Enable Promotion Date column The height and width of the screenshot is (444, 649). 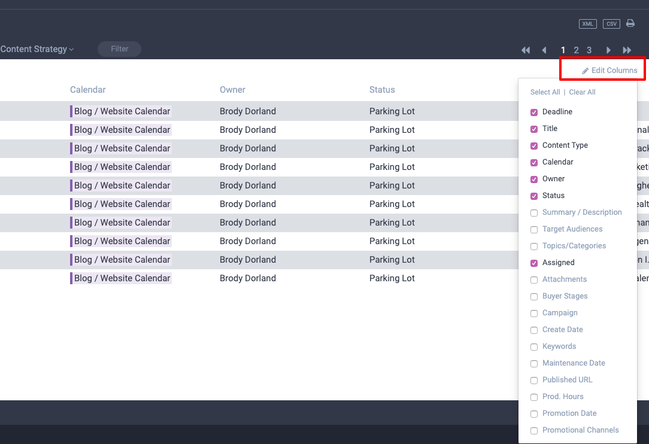[534, 414]
